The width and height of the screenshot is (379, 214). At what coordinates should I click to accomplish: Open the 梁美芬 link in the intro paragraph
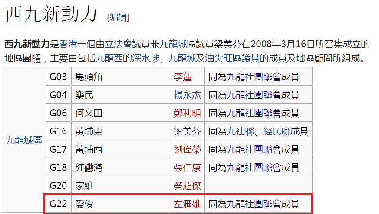(x=227, y=44)
